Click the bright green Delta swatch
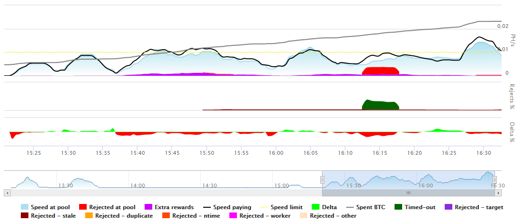Viewport: 521px width, 221px height. tap(316, 207)
